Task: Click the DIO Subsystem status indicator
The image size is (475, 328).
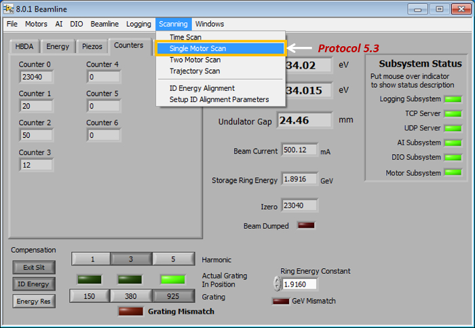Action: pos(452,157)
